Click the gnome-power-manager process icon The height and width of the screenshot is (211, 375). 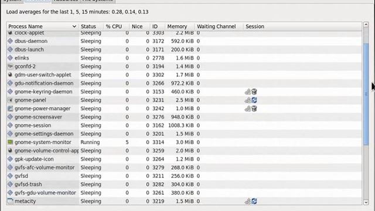point(10,108)
